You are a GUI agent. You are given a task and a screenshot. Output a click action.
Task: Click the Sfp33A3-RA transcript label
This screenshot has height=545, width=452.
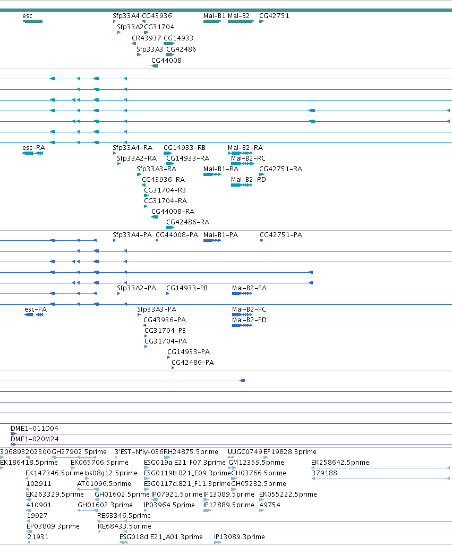(157, 169)
